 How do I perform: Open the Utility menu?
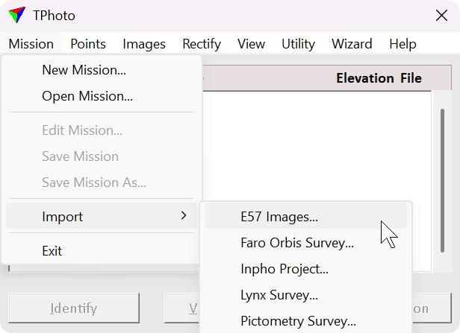point(299,44)
